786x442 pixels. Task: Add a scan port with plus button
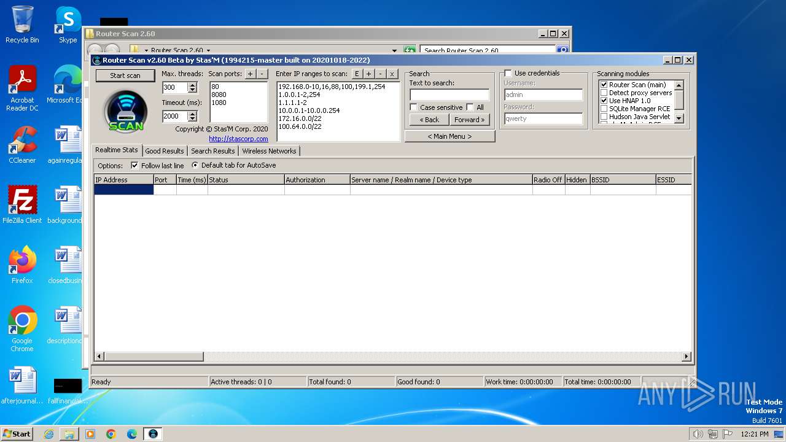(x=250, y=74)
